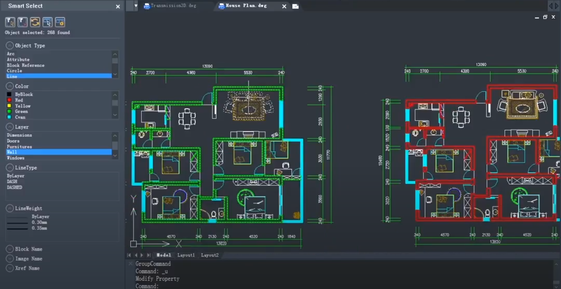Switch to the Layout1 tab
561x289 pixels.
[186, 255]
